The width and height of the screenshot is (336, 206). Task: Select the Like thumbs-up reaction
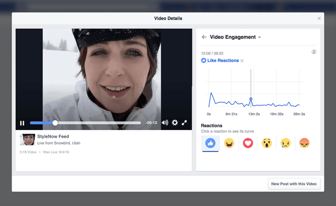[210, 143]
